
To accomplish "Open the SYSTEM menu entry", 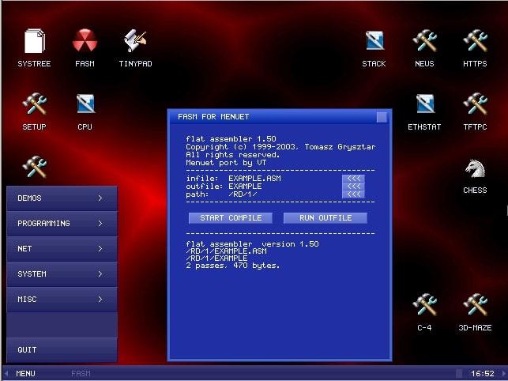I will [62, 274].
